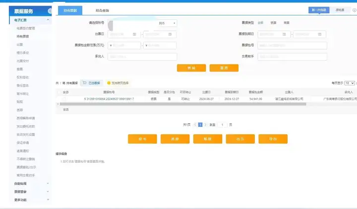The height and width of the screenshot is (209, 357).
Task: Tick the checkbox of the 2024-06-27 bill row
Action: pos(64,99)
